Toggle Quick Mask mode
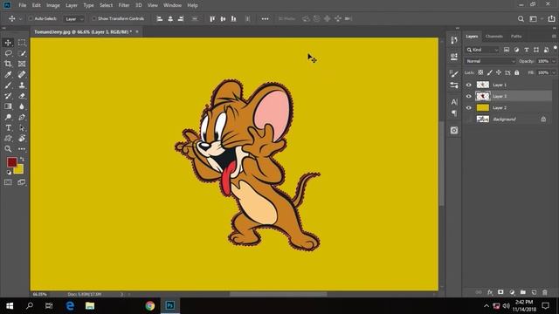 [x=8, y=182]
